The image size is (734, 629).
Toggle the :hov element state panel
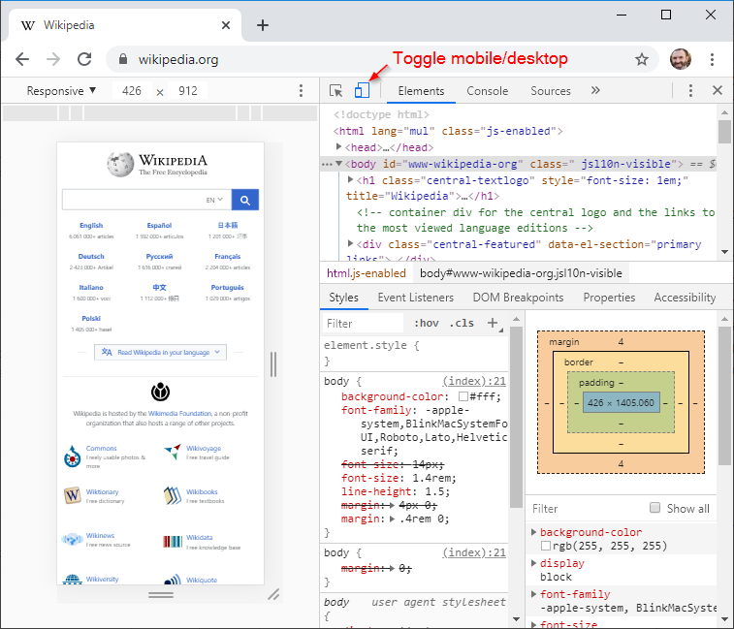tap(426, 323)
